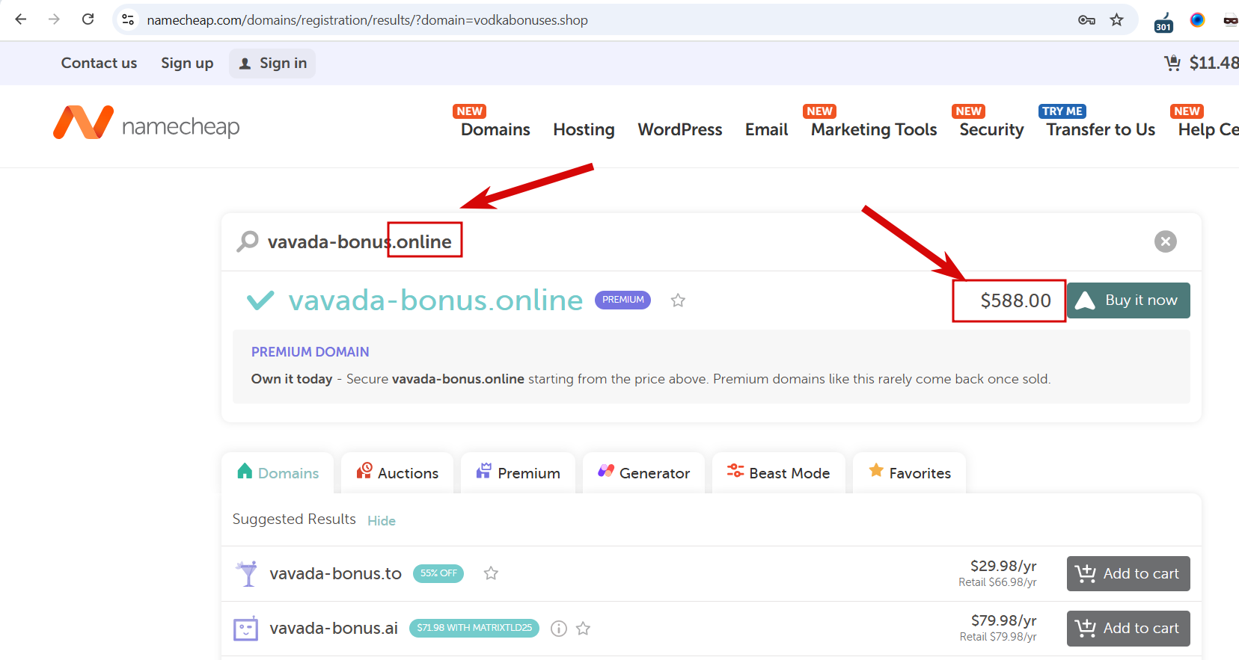Open the Marketing Tools menu
This screenshot has width=1239, height=660.
pyautogui.click(x=874, y=129)
